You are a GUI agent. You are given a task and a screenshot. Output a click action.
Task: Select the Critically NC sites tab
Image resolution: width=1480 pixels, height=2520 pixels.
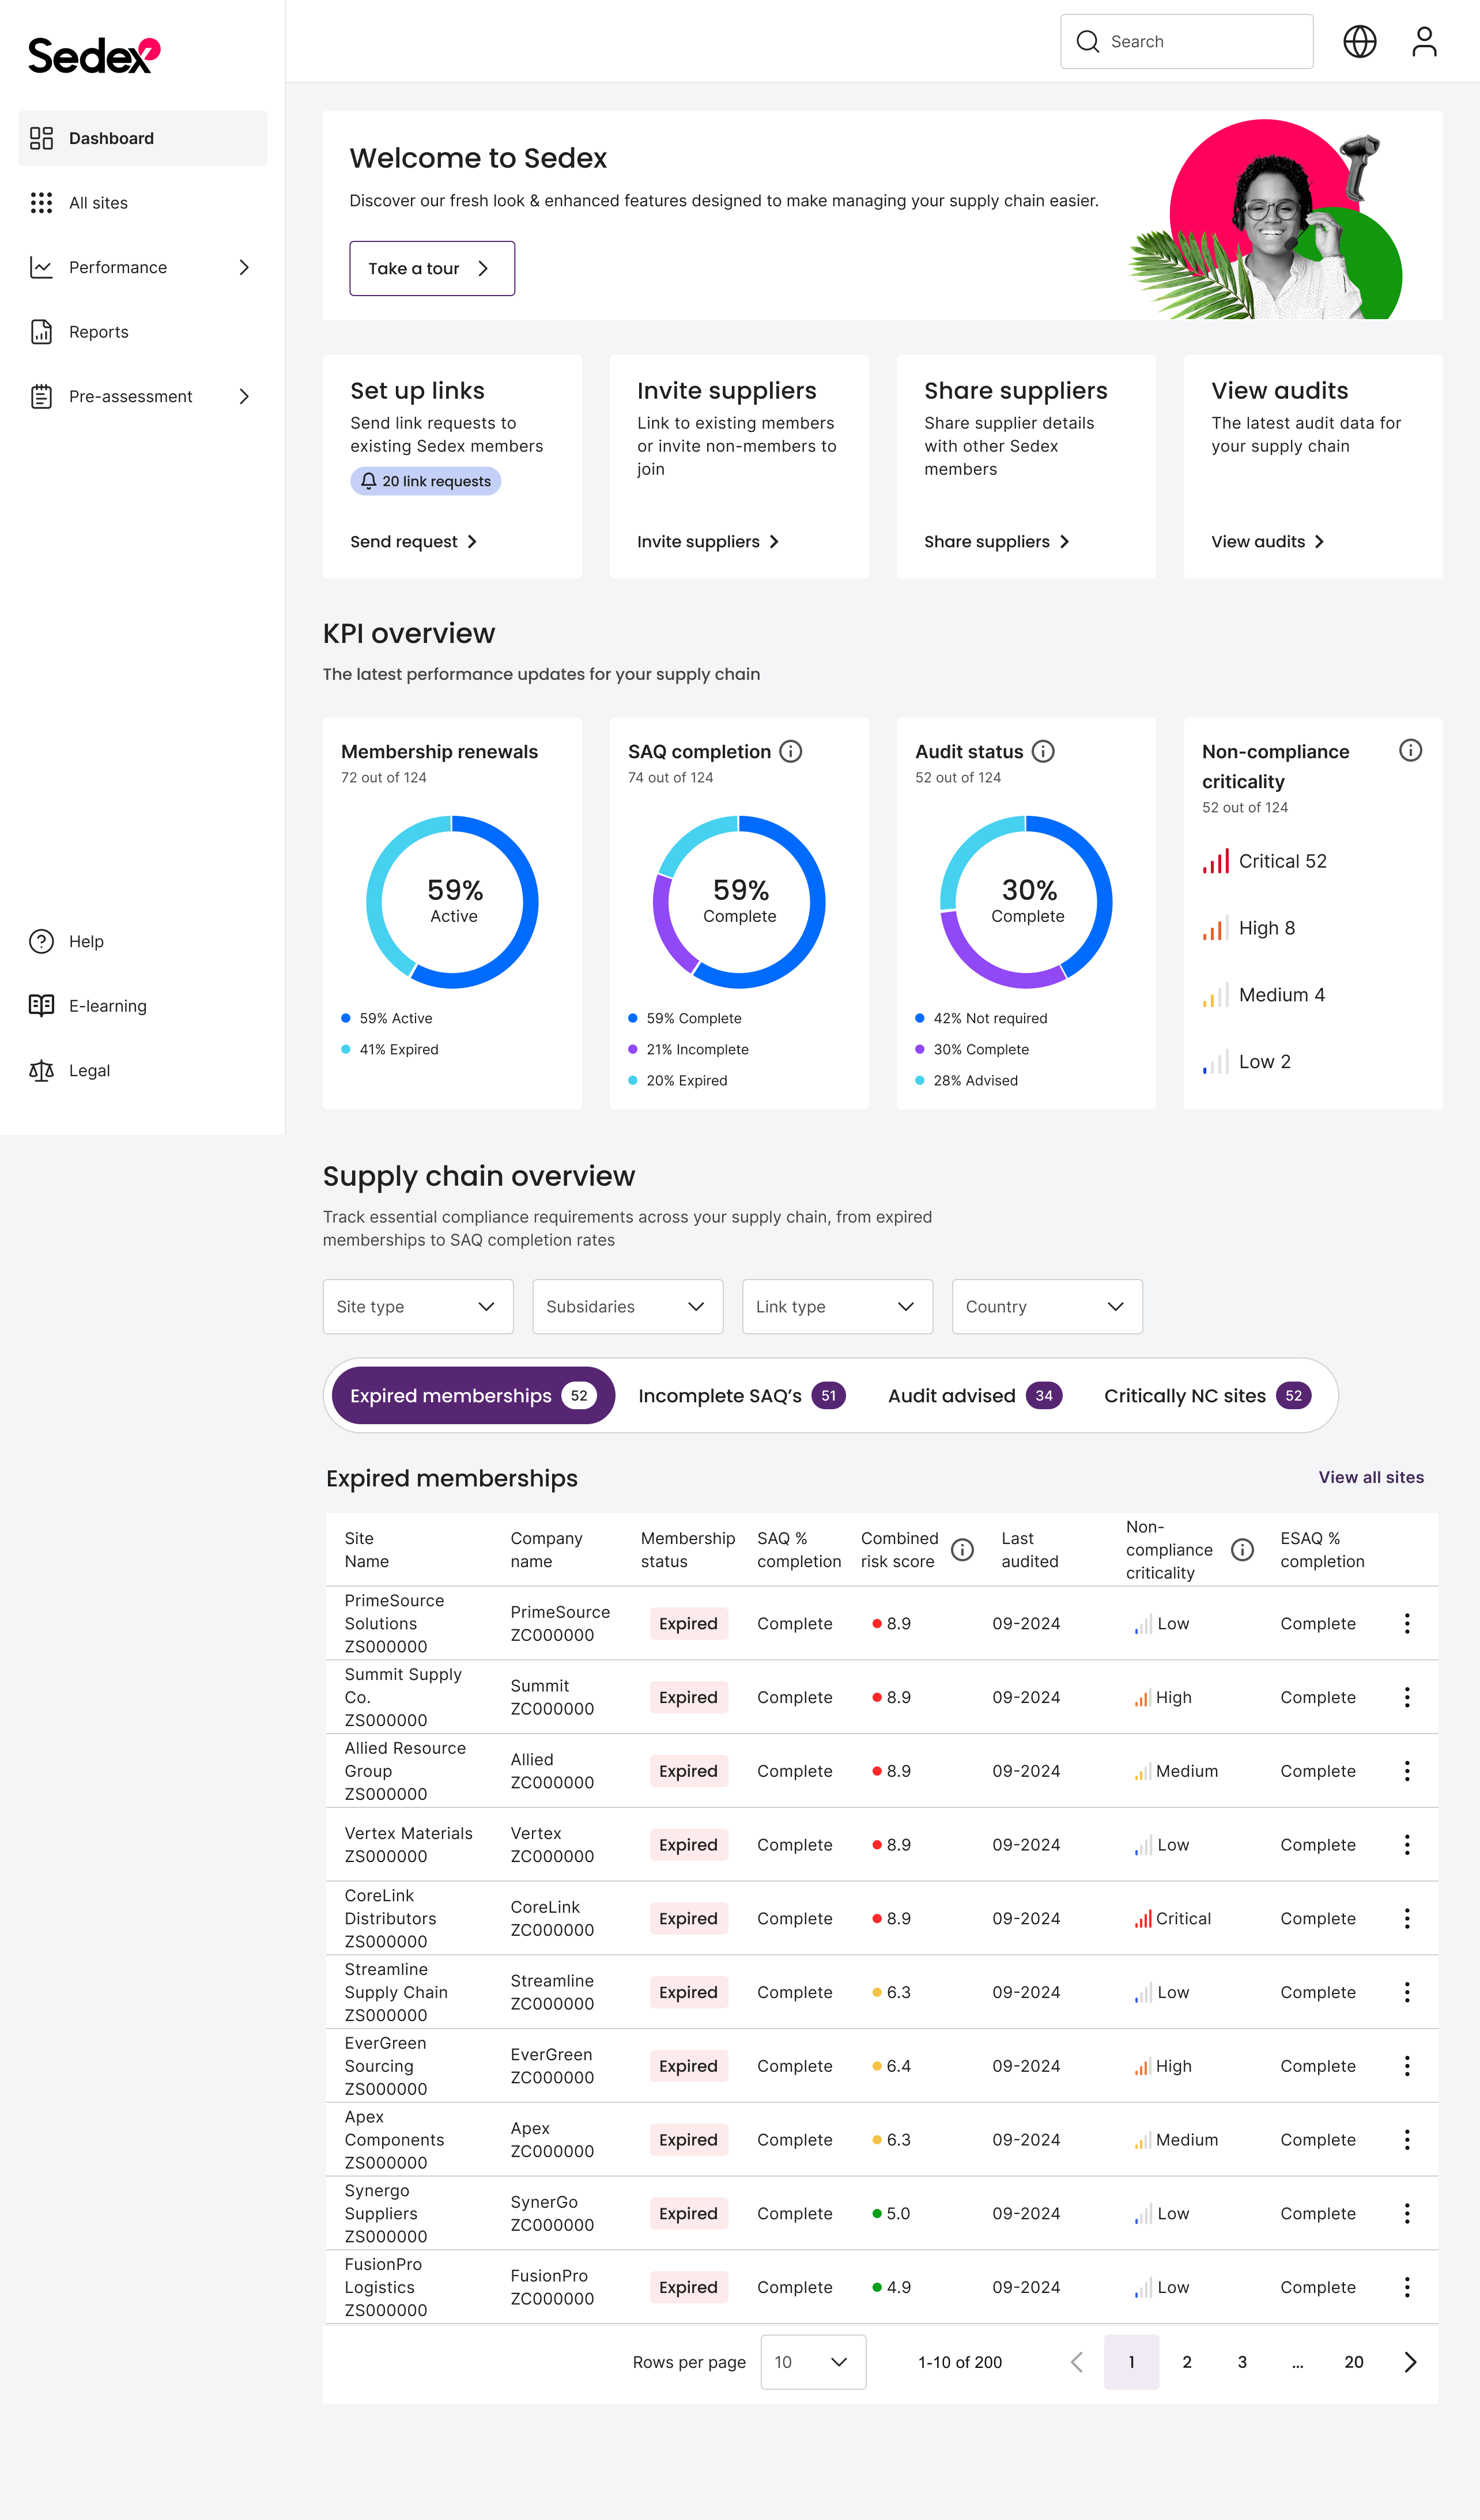pyautogui.click(x=1206, y=1395)
